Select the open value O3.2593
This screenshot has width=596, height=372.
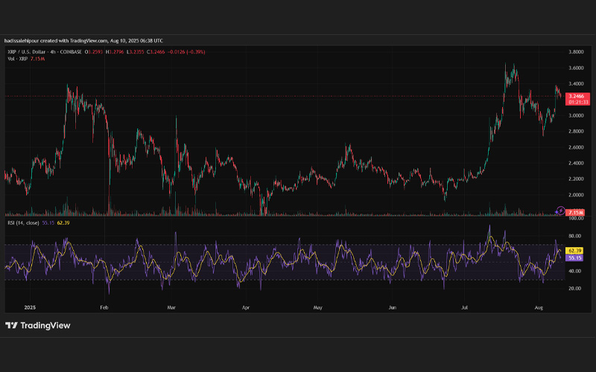point(94,52)
